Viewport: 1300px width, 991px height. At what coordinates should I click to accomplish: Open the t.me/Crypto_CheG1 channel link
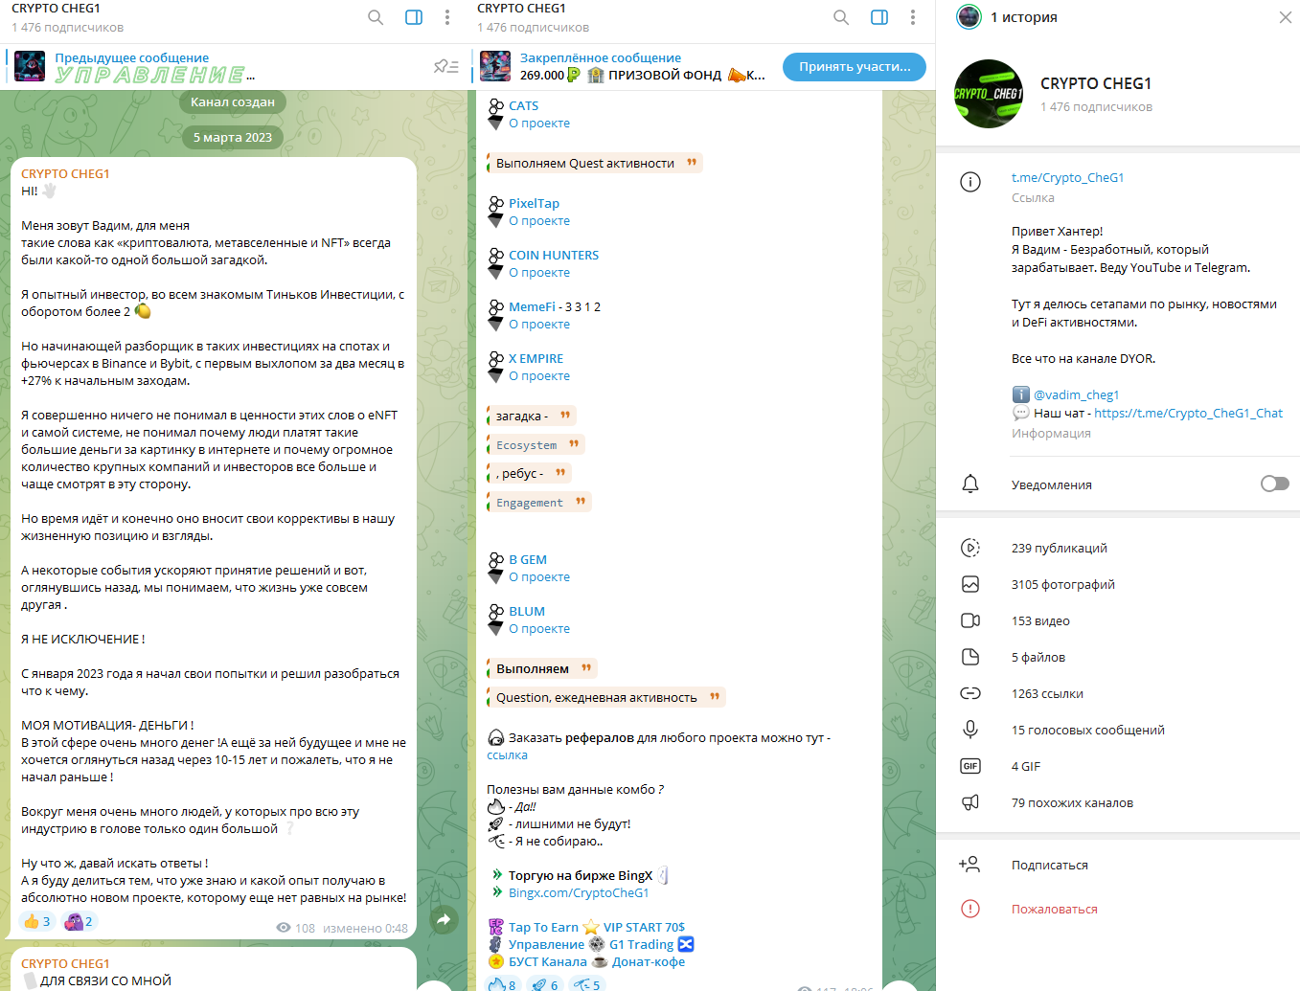[x=1067, y=177]
